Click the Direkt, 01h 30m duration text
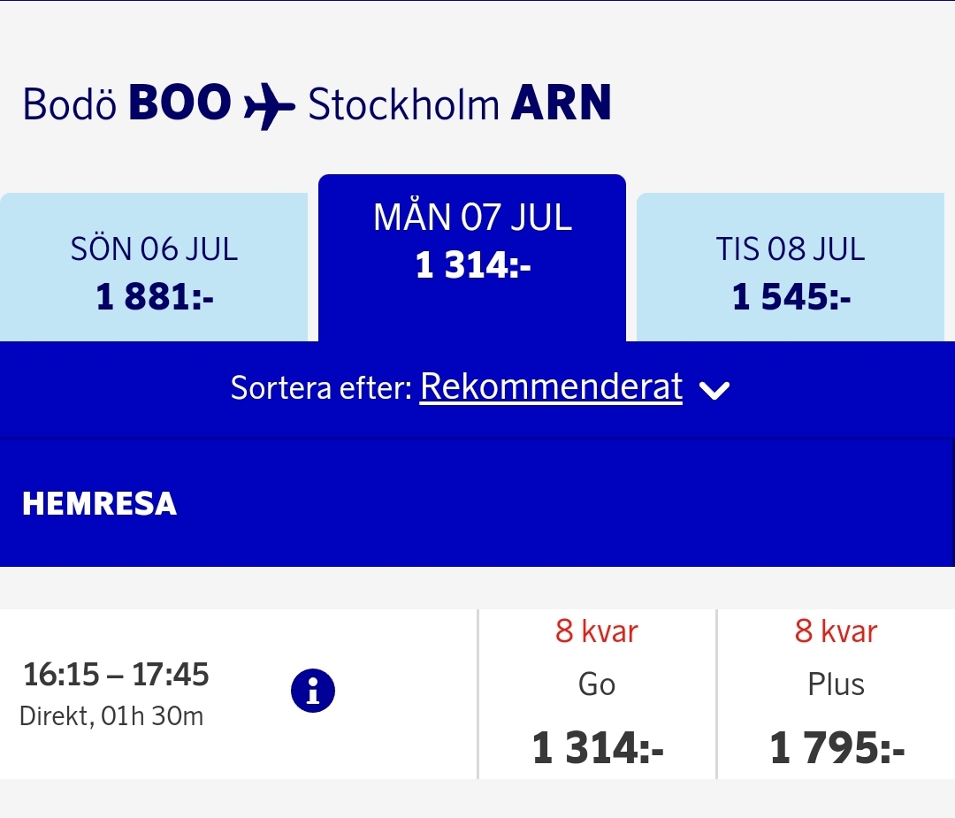The image size is (955, 818). point(111,715)
